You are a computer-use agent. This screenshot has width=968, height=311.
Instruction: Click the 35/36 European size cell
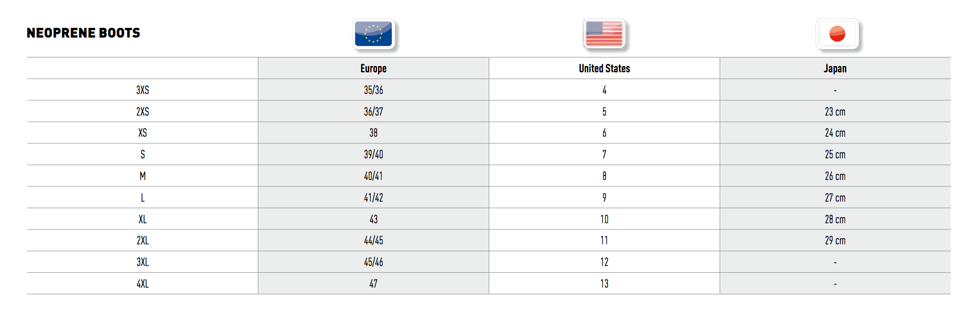coord(374,90)
